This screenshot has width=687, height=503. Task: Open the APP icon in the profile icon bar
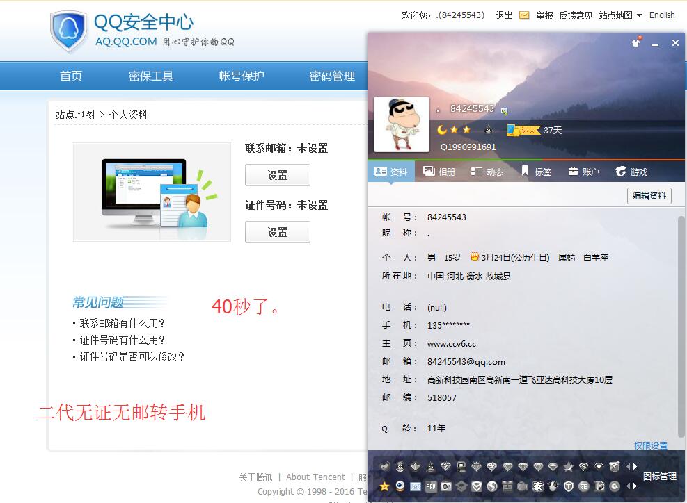point(431,486)
